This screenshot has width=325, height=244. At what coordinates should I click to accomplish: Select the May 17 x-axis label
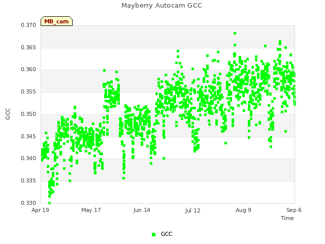coord(91,210)
